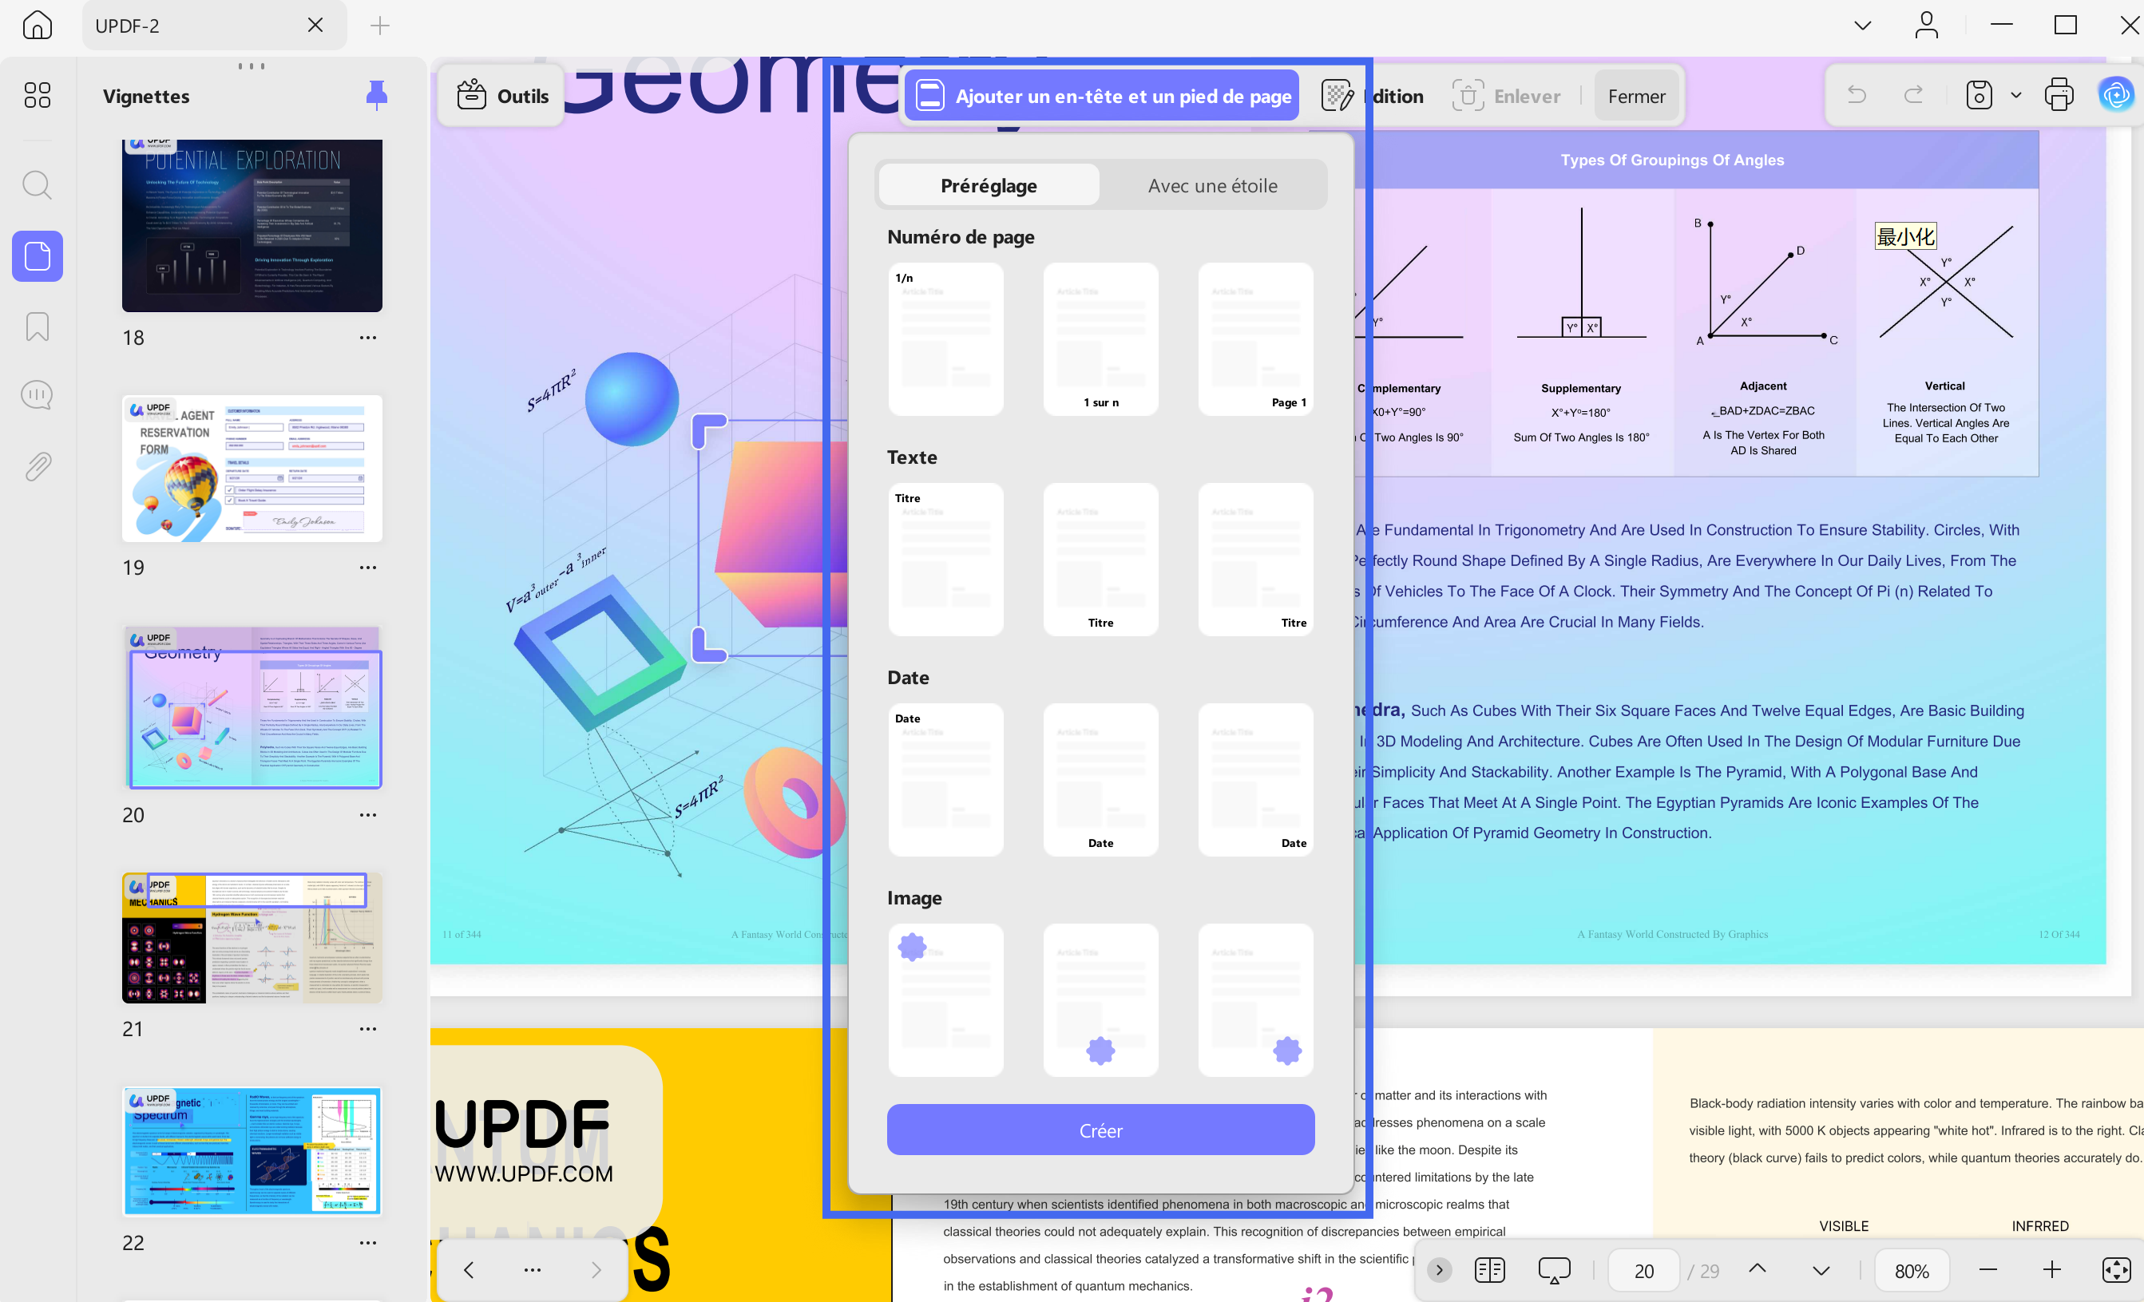The width and height of the screenshot is (2144, 1302).
Task: Expand the title bar dropdown chevron
Action: [x=1862, y=26]
